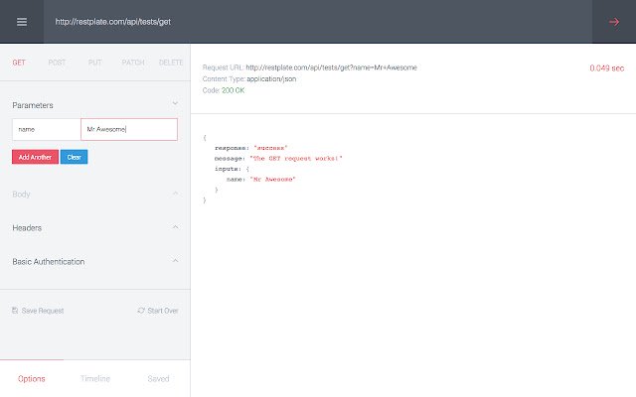Click the Add Another button
Screen dimensions: 636x397
coord(35,157)
